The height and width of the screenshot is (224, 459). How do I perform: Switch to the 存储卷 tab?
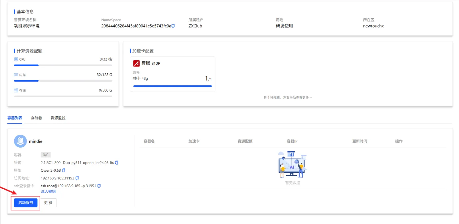[x=37, y=118]
